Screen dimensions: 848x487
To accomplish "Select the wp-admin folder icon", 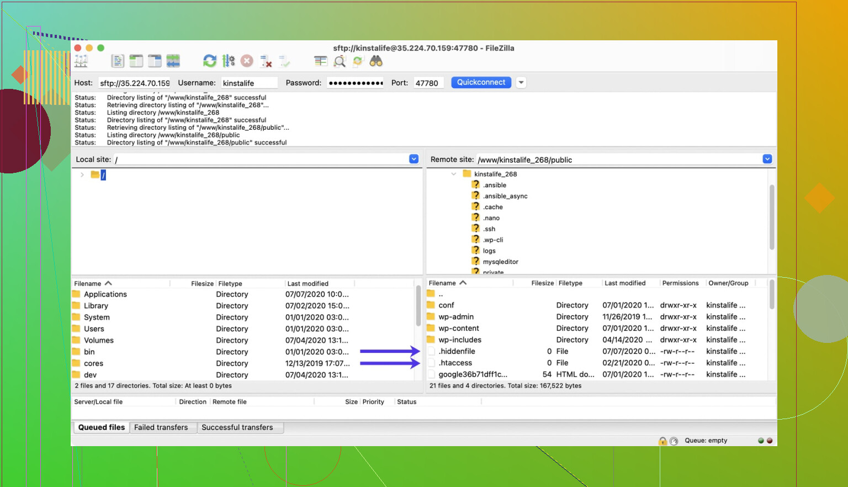I will coord(431,316).
